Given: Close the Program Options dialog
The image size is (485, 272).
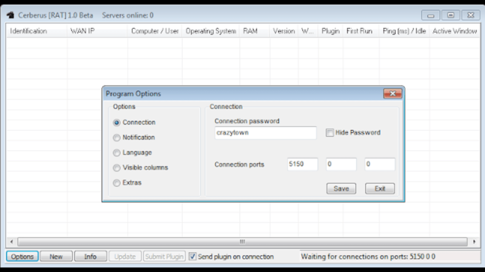Looking at the screenshot, I should [x=393, y=93].
